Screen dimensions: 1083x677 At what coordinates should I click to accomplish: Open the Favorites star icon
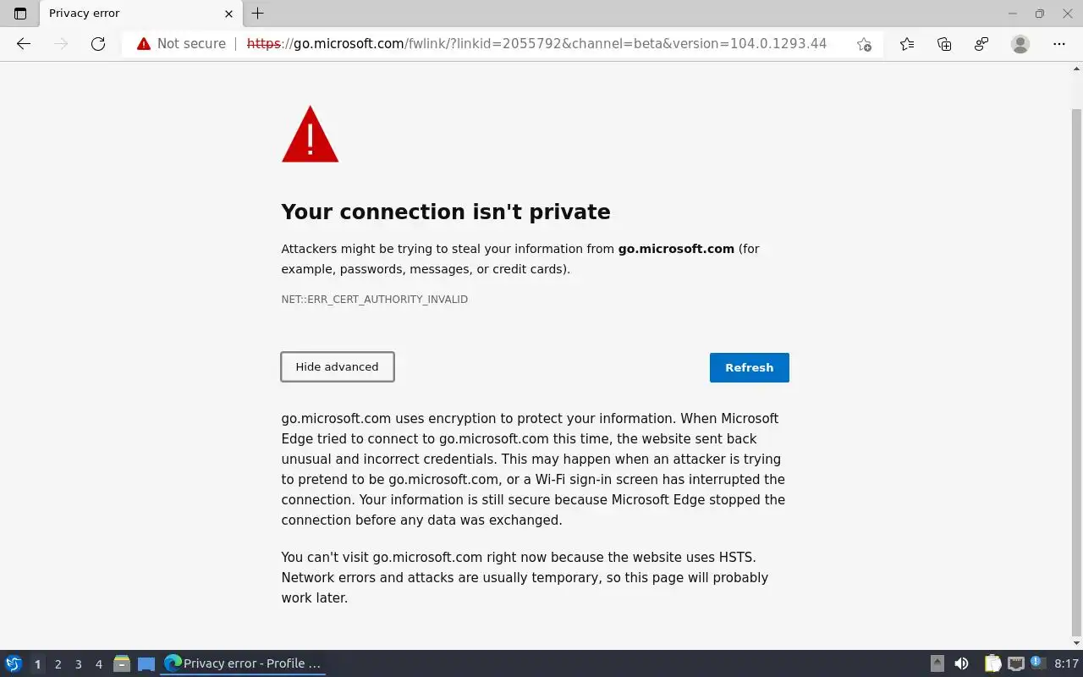pos(907,44)
